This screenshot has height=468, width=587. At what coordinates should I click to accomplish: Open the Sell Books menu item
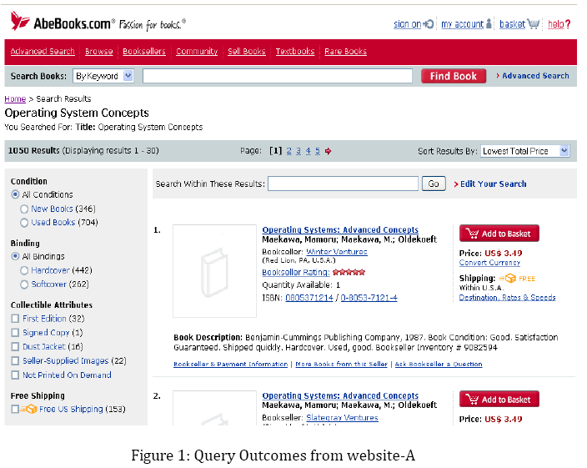247,51
